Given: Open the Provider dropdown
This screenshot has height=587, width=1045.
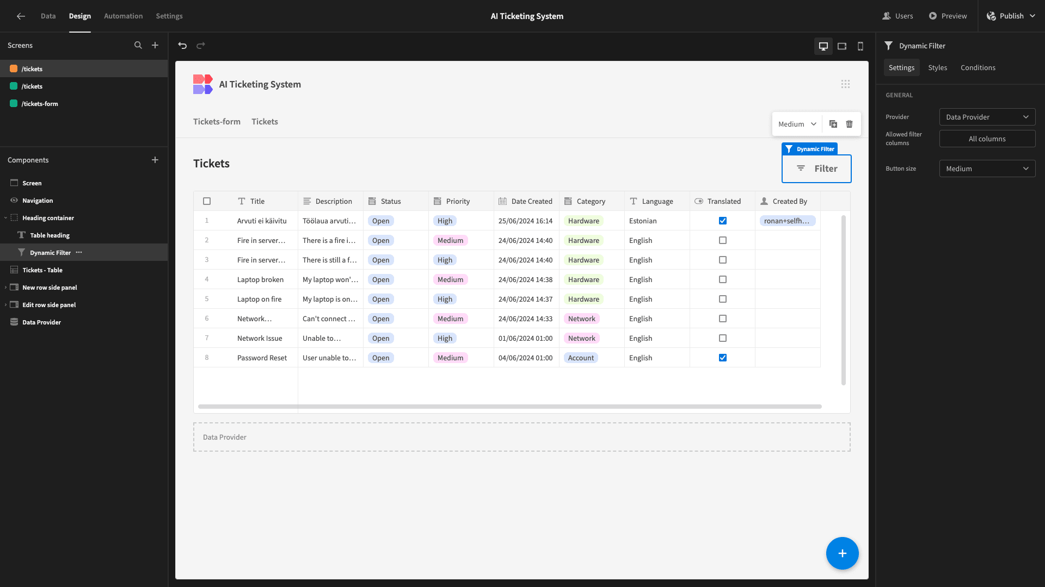Looking at the screenshot, I should 987,117.
